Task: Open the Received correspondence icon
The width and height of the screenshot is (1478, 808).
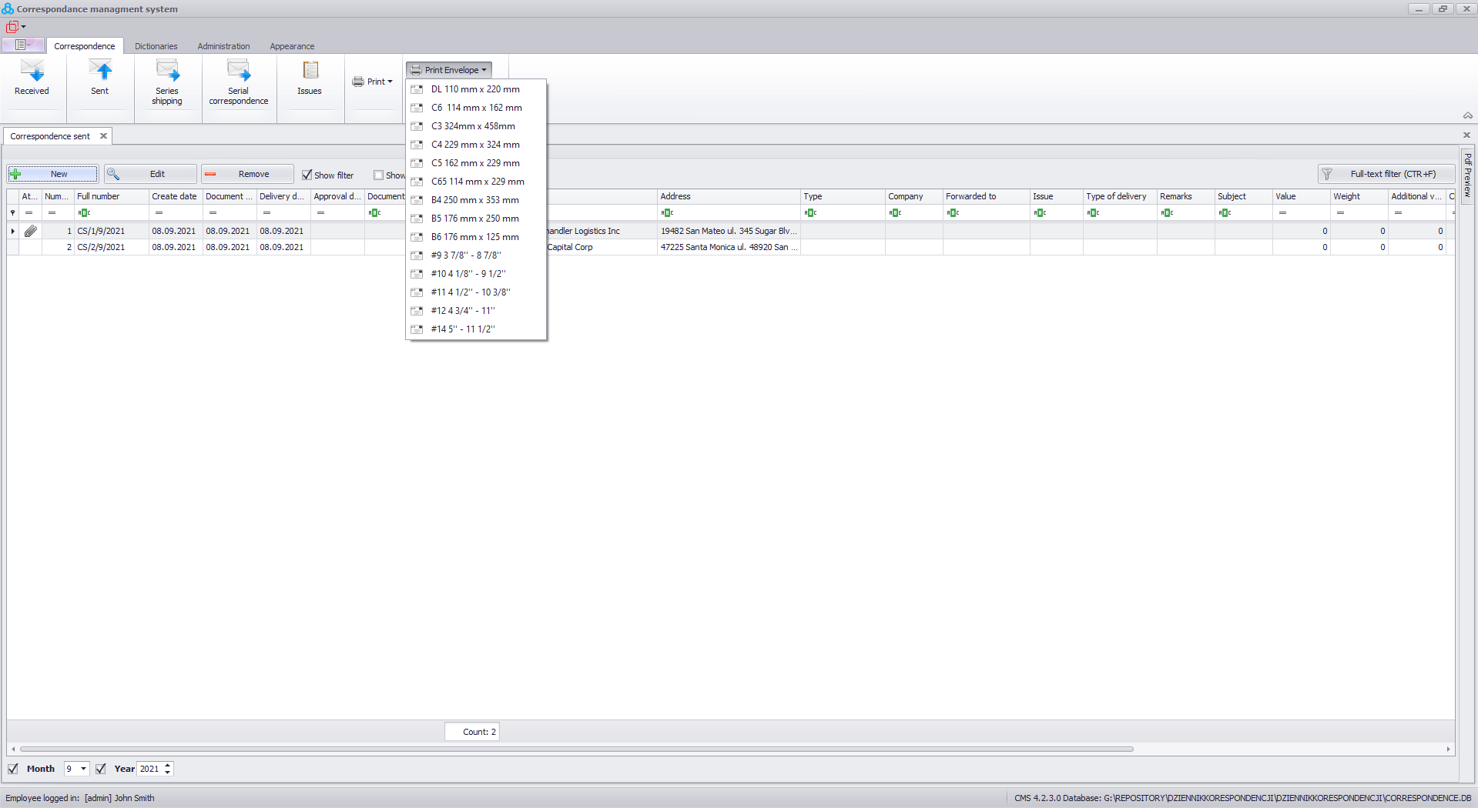Action: point(32,72)
